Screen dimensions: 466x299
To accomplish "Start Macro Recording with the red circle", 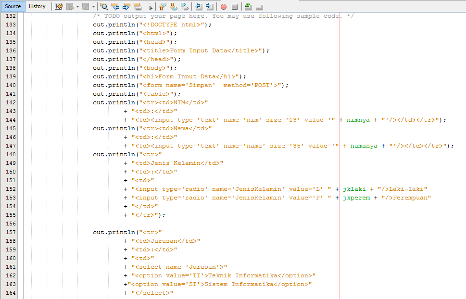I will click(x=224, y=7).
